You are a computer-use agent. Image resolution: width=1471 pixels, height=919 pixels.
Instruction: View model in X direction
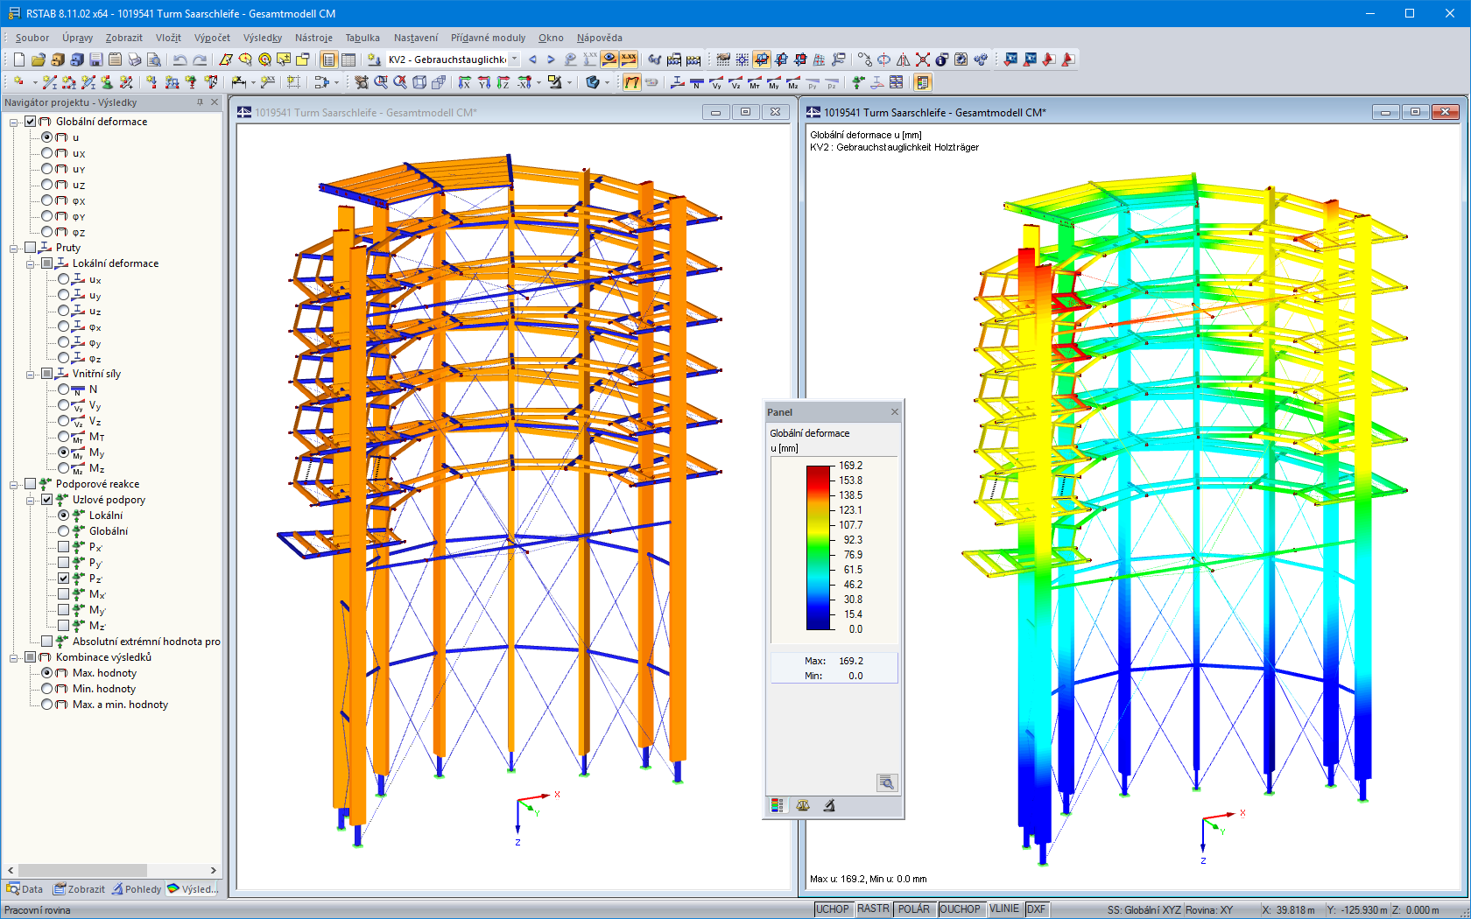[465, 82]
